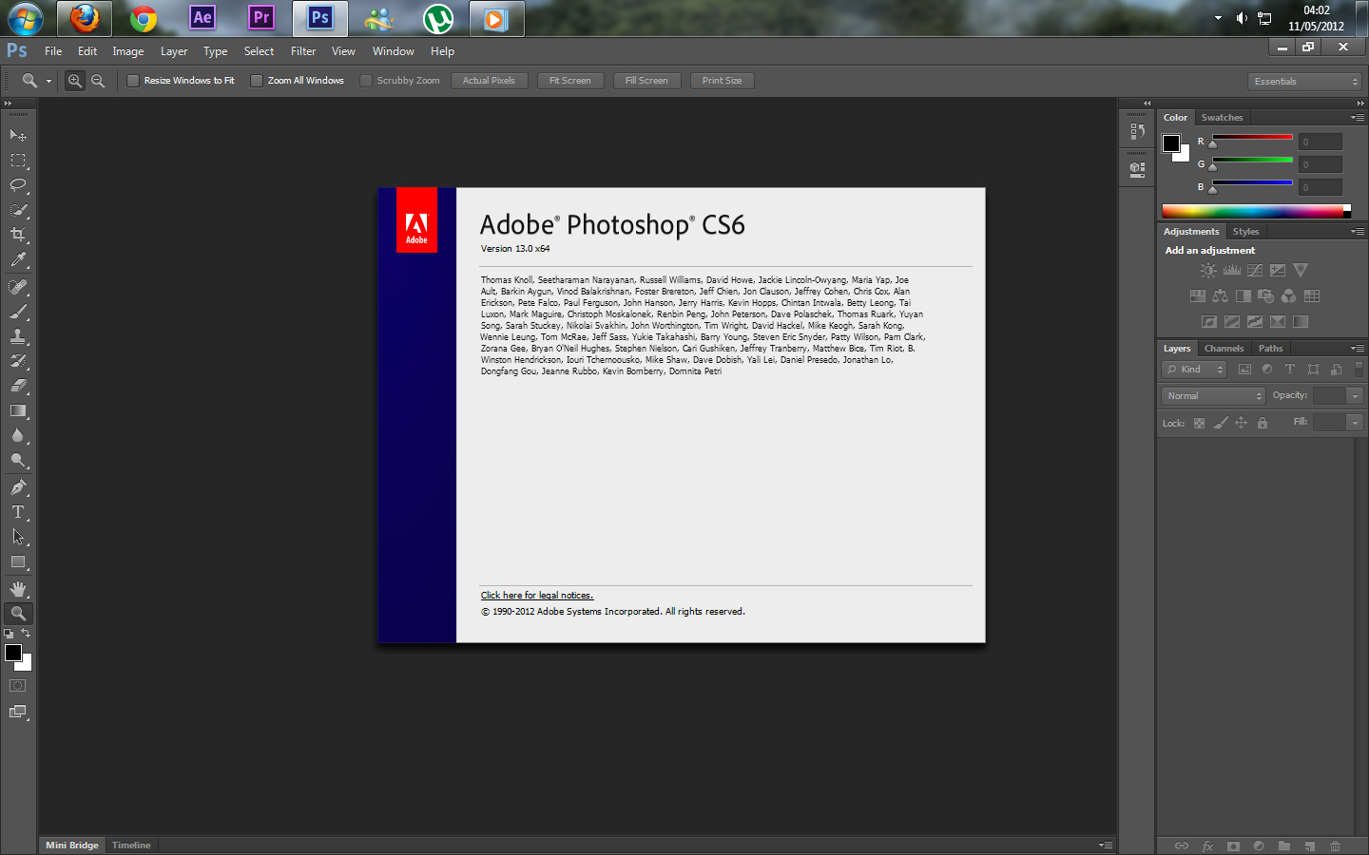Add a Brightness/Contrast adjustment
The image size is (1369, 855).
(1208, 271)
